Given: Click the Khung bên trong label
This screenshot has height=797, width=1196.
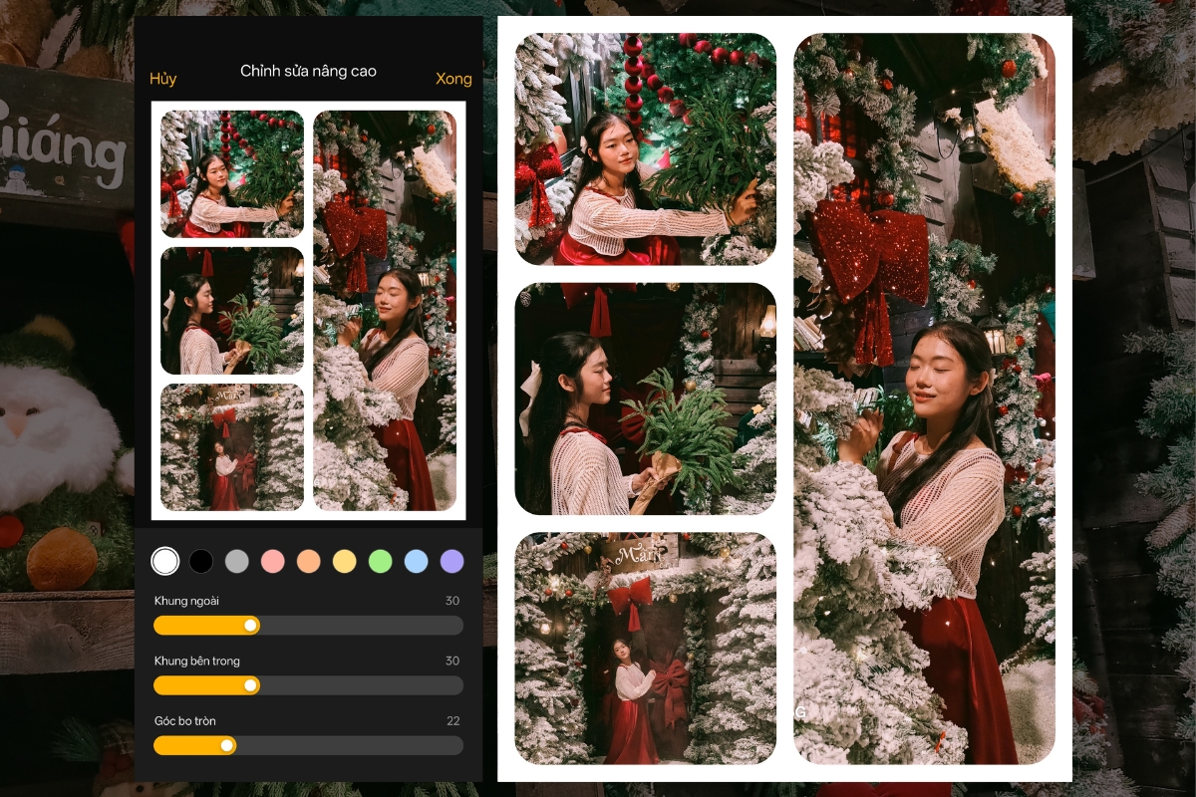Looking at the screenshot, I should tap(197, 661).
